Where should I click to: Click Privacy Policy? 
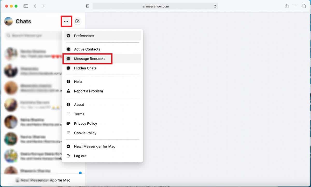coord(86,123)
